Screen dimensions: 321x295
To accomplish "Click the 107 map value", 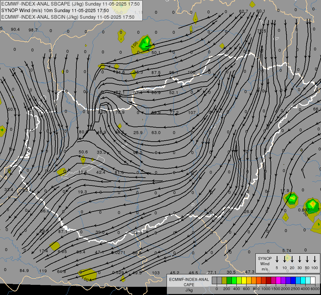I will tap(192, 113).
